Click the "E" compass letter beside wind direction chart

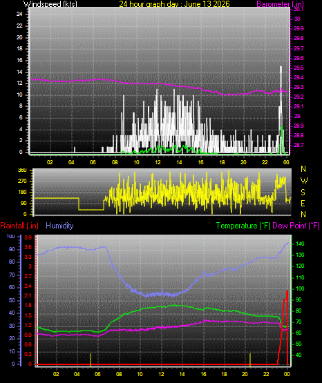click(303, 203)
